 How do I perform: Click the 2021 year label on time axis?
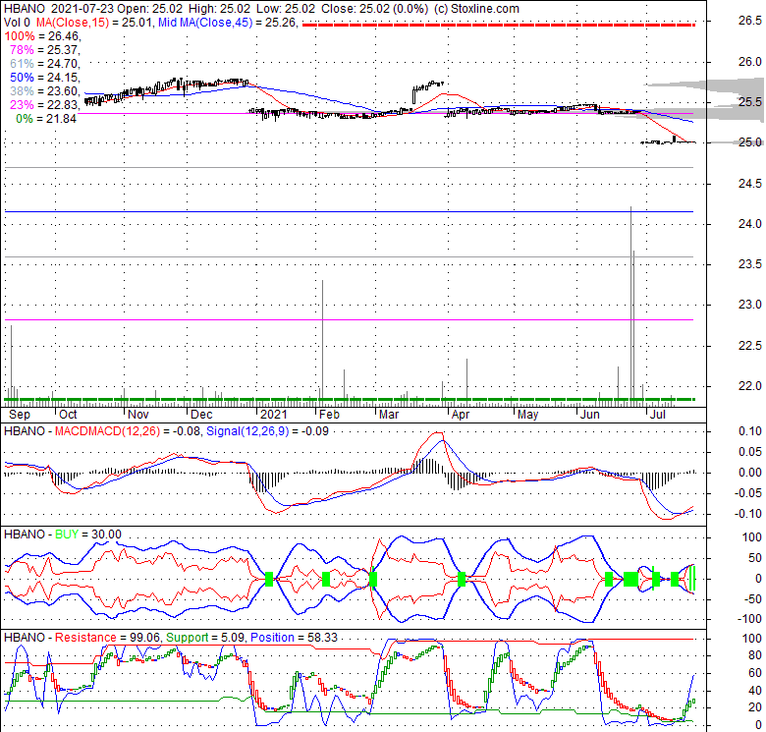coord(274,415)
